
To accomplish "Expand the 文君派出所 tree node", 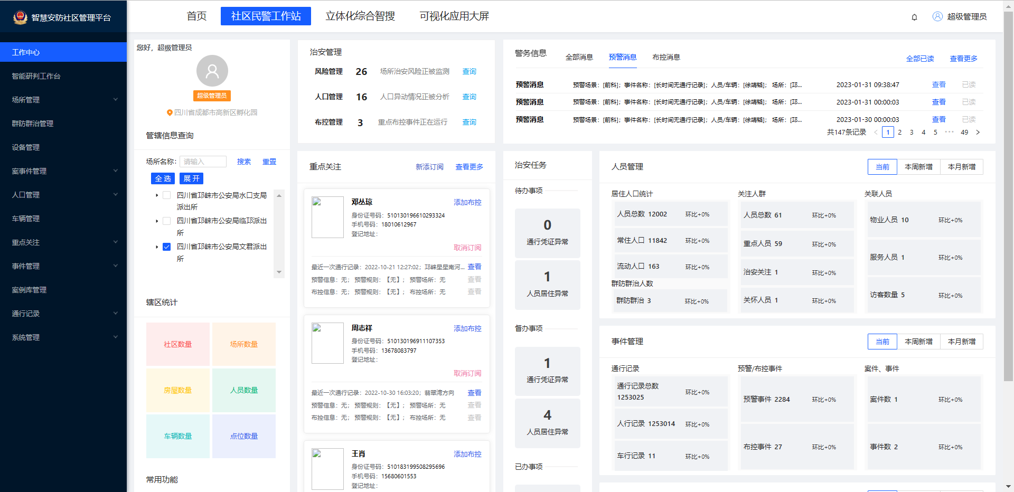I will (x=157, y=247).
